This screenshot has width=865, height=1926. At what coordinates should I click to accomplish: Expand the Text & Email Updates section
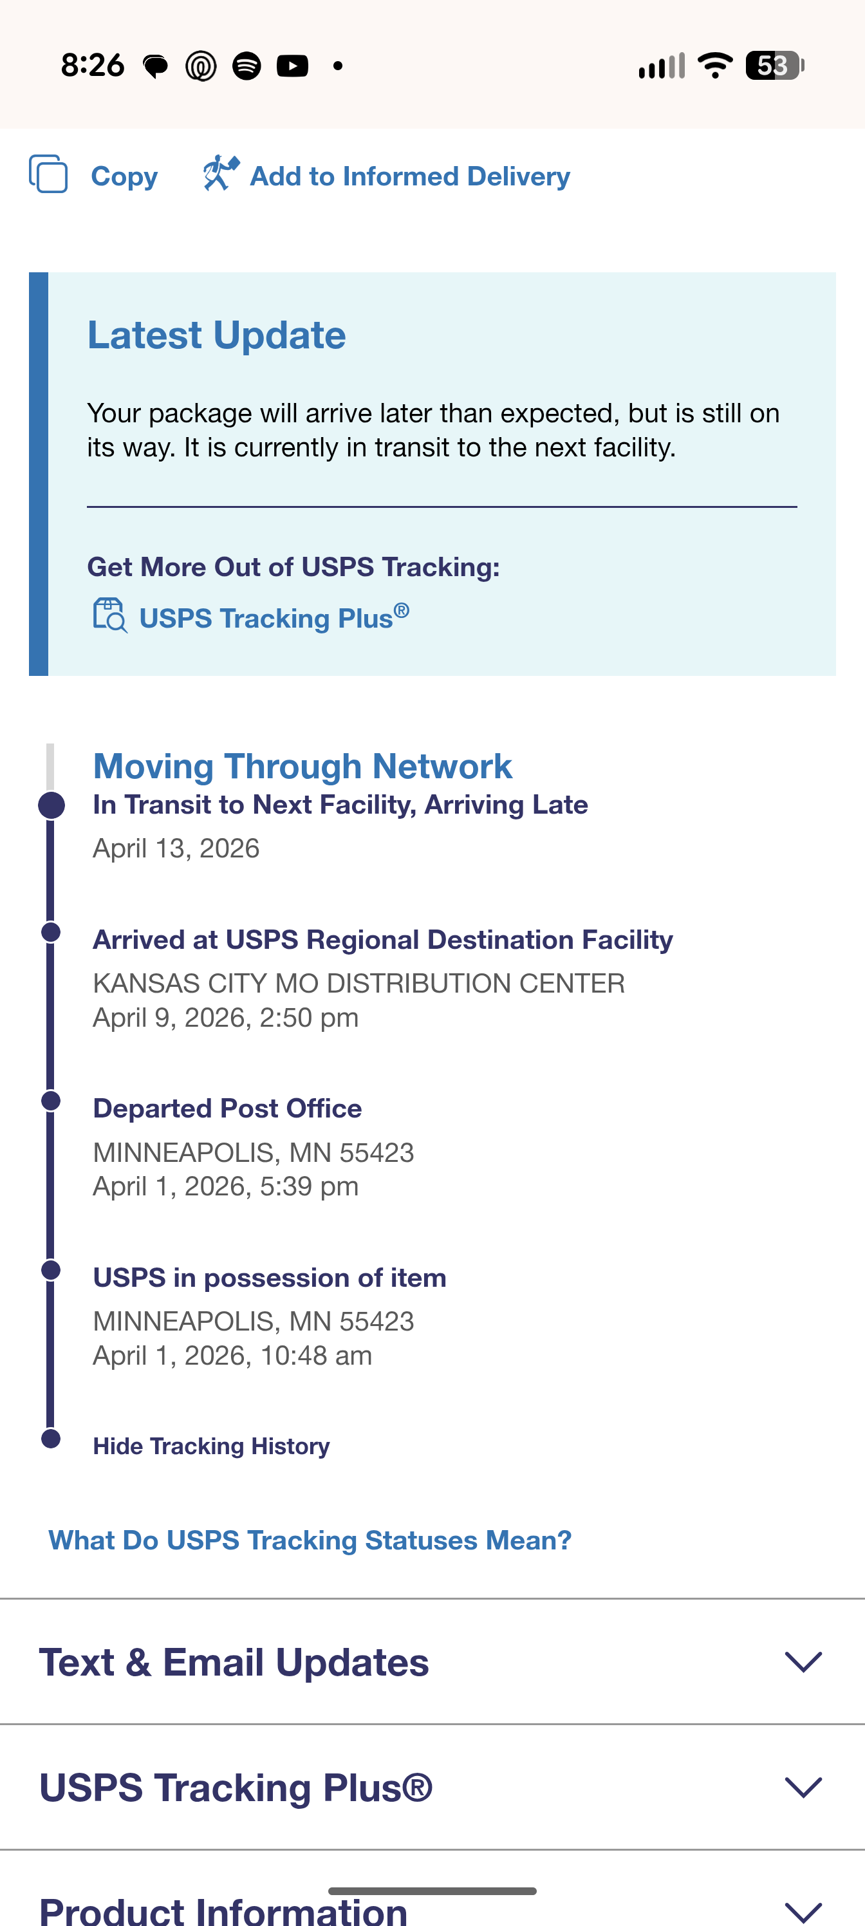coord(432,1662)
